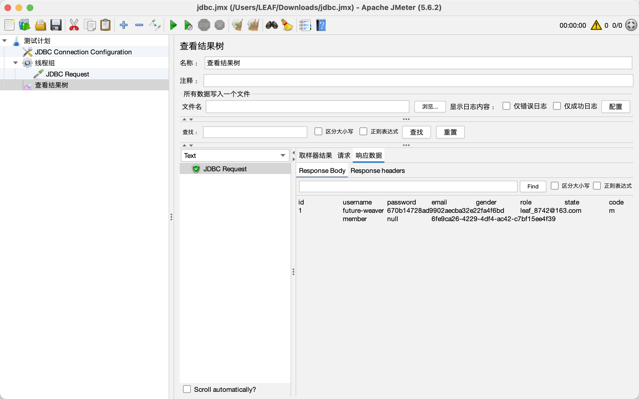Viewport: 639px width, 399px height.
Task: Click the 浏览... browse button
Action: tap(430, 107)
